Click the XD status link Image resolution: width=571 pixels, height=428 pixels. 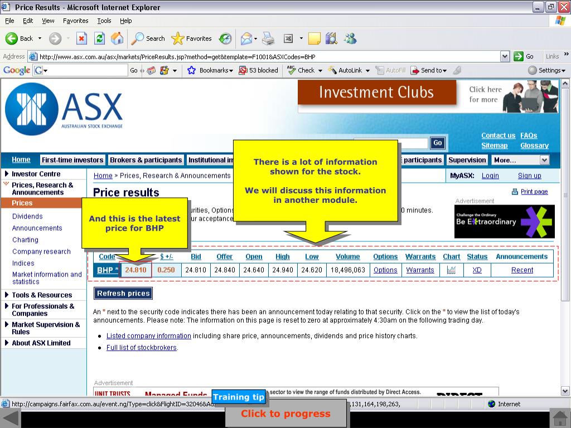click(477, 270)
